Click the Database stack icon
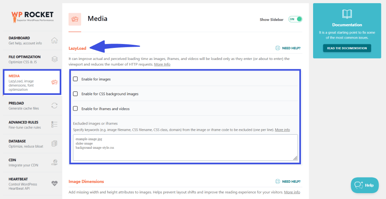386x199 pixels. tap(55, 143)
